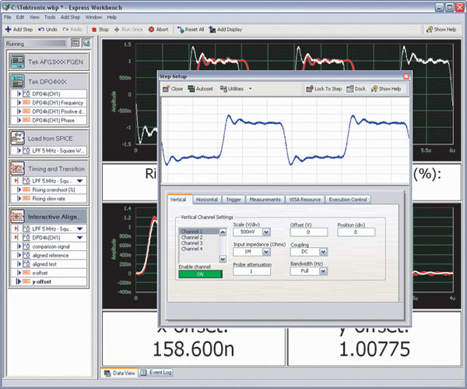The height and width of the screenshot is (389, 467).
Task: Open the Input impedance dropdown
Action: click(x=266, y=252)
